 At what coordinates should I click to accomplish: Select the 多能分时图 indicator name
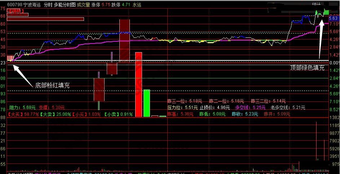click(65, 5)
